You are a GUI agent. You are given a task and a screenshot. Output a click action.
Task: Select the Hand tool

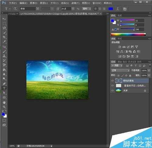(4, 103)
